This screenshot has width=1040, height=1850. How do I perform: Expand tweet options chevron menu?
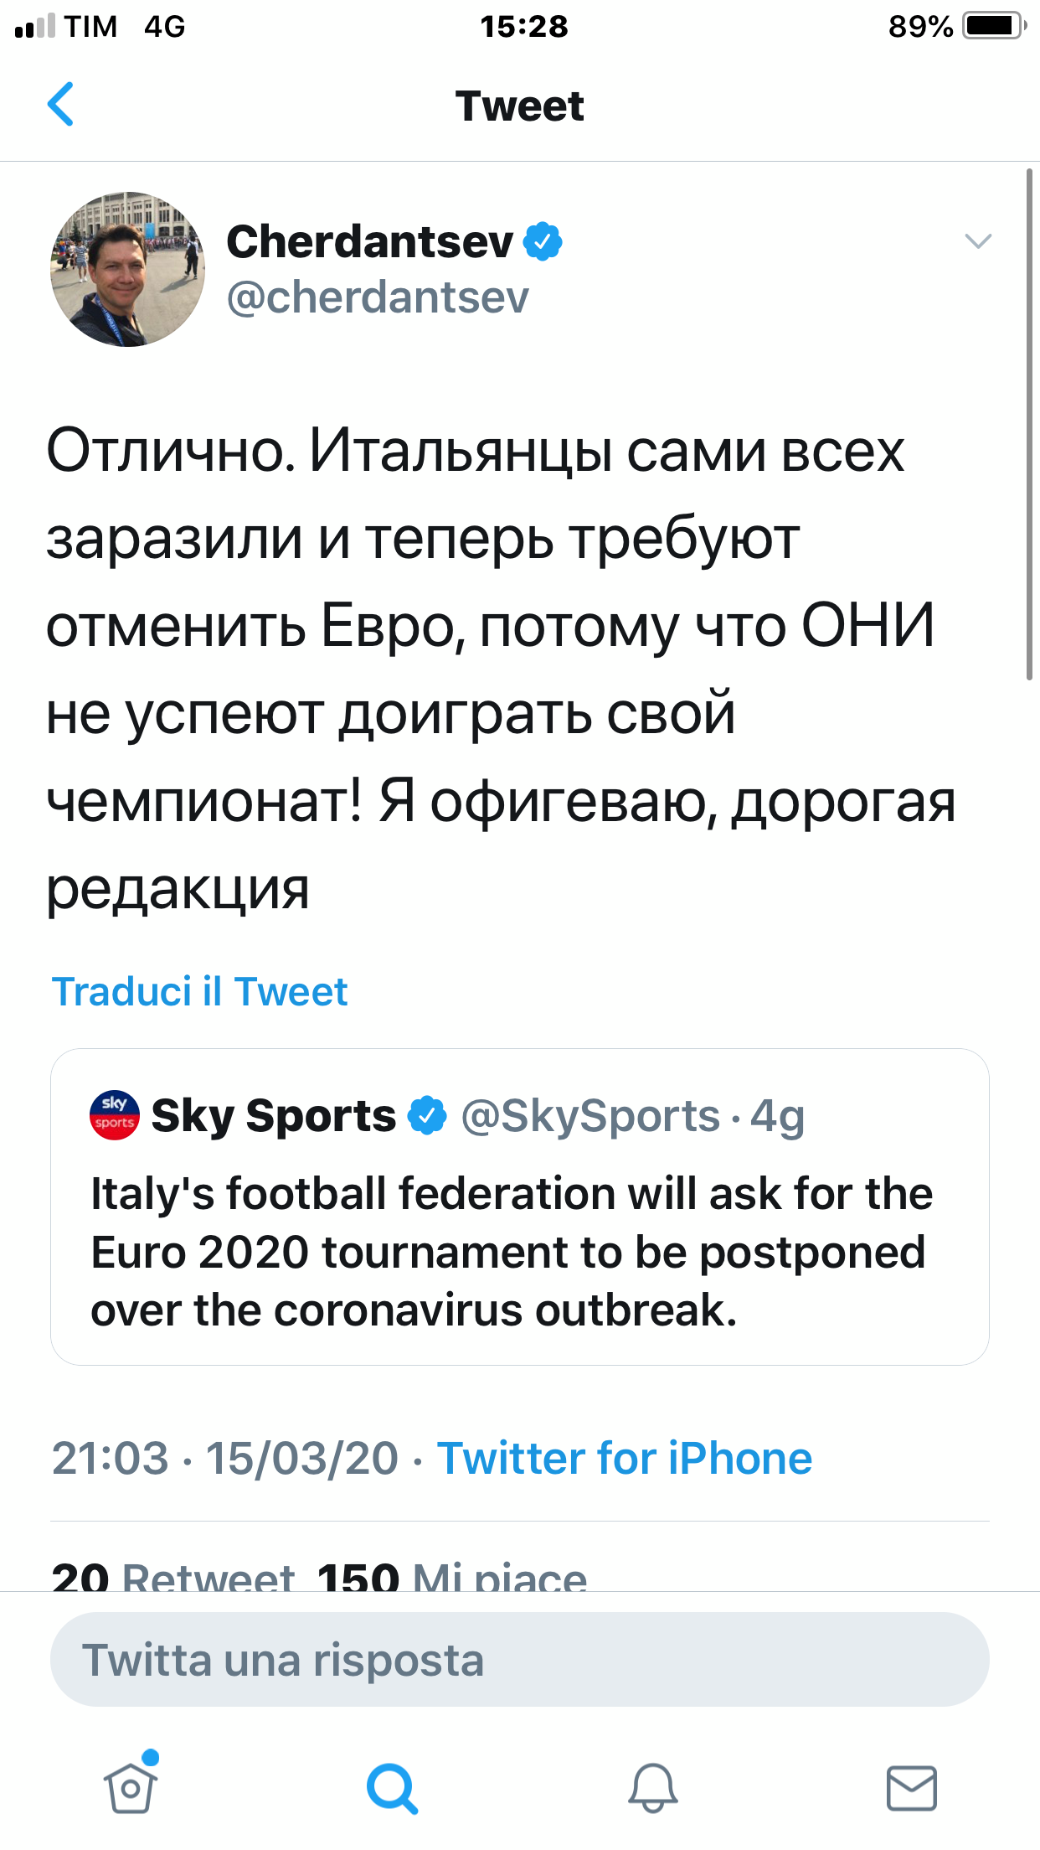coord(977,242)
